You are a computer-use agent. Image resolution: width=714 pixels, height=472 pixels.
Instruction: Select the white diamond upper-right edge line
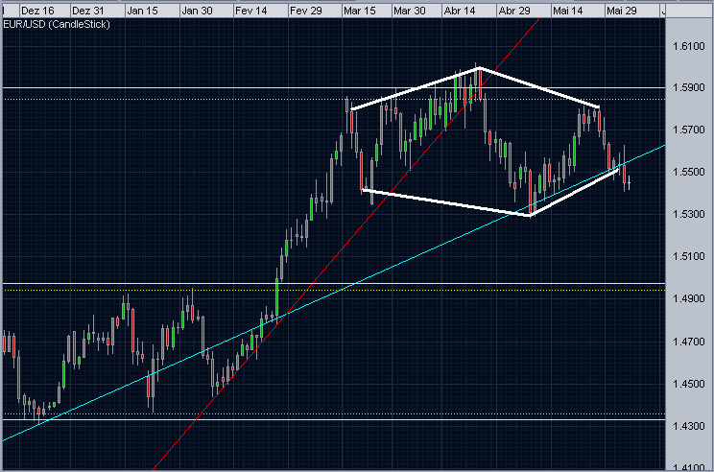539,87
